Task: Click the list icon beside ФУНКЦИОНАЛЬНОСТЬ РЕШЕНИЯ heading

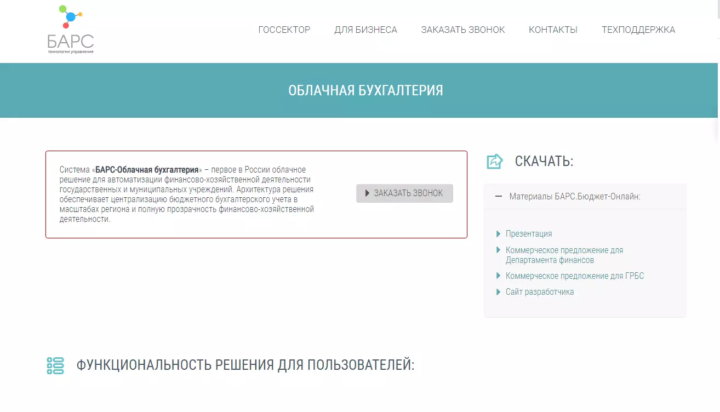Action: 55,365
